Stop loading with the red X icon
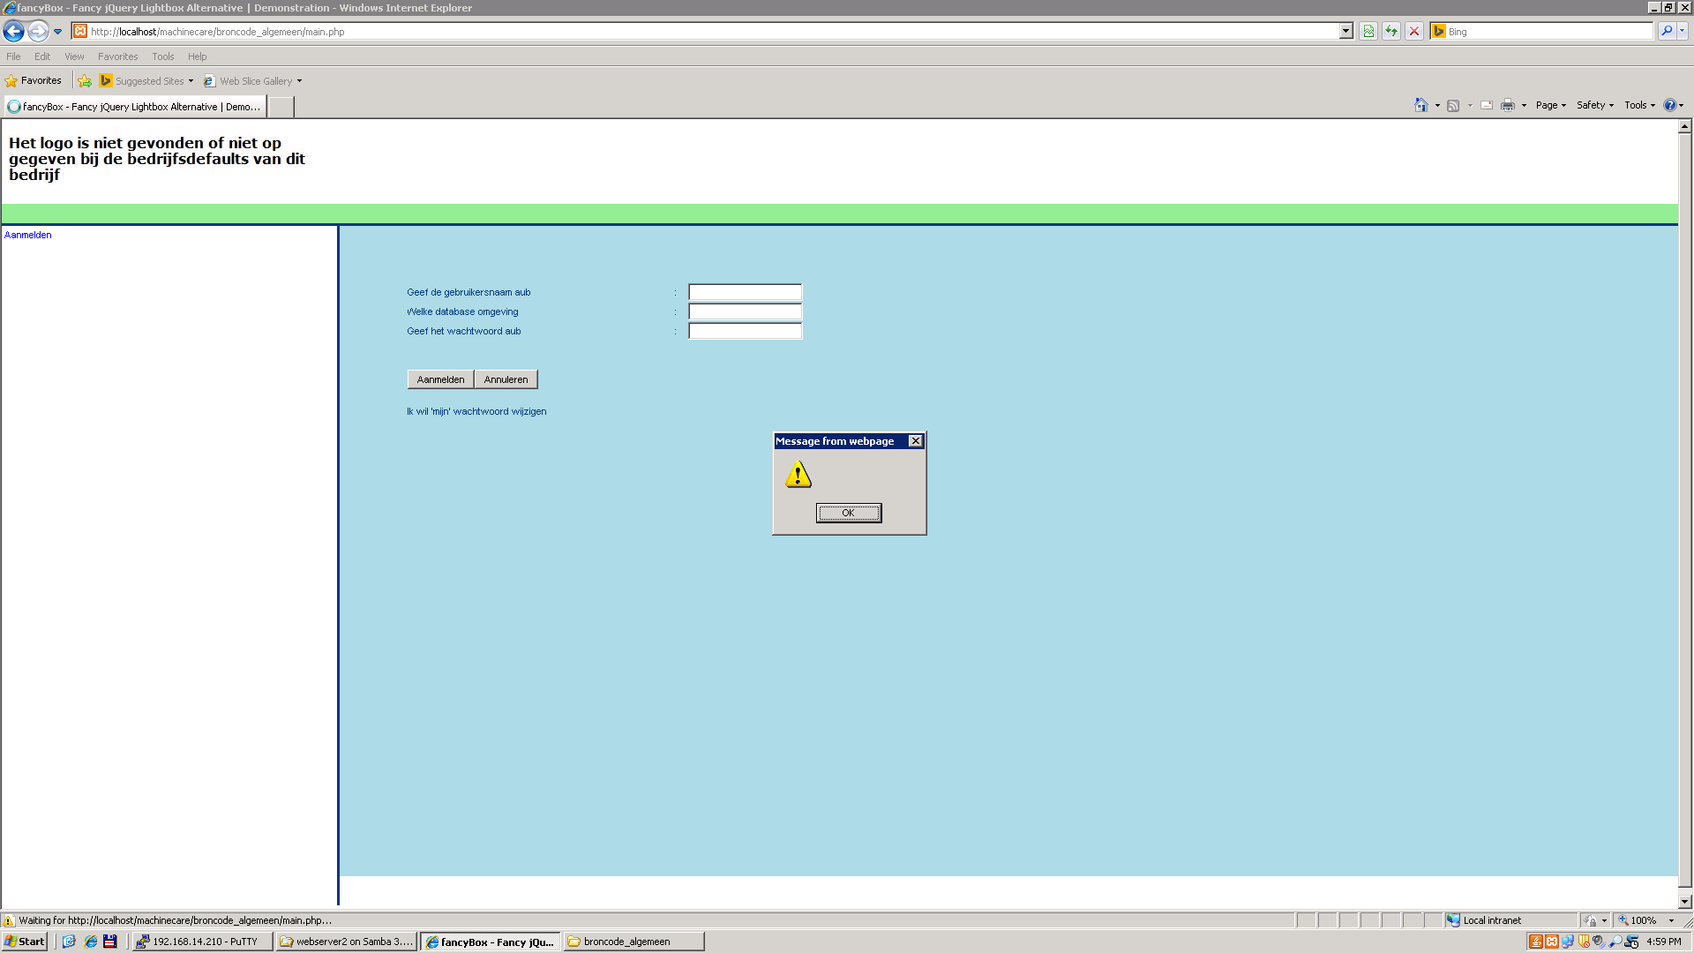The image size is (1694, 953). [x=1414, y=31]
